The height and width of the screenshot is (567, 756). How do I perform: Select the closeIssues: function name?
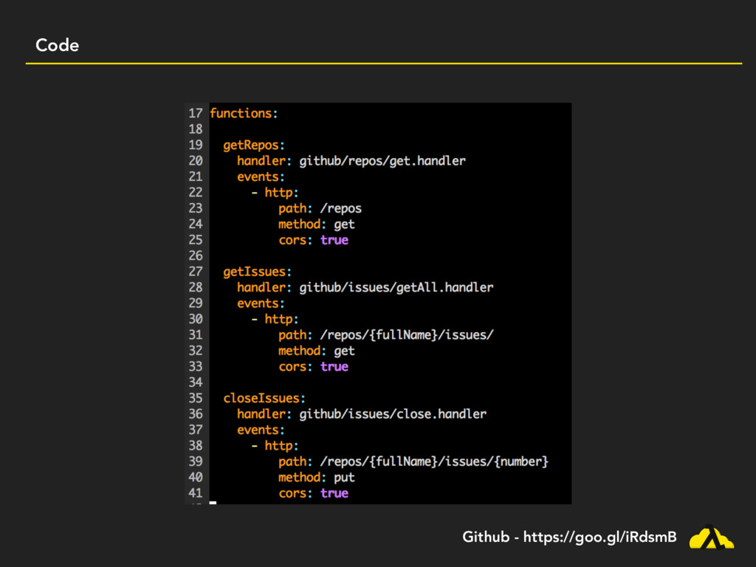point(264,398)
